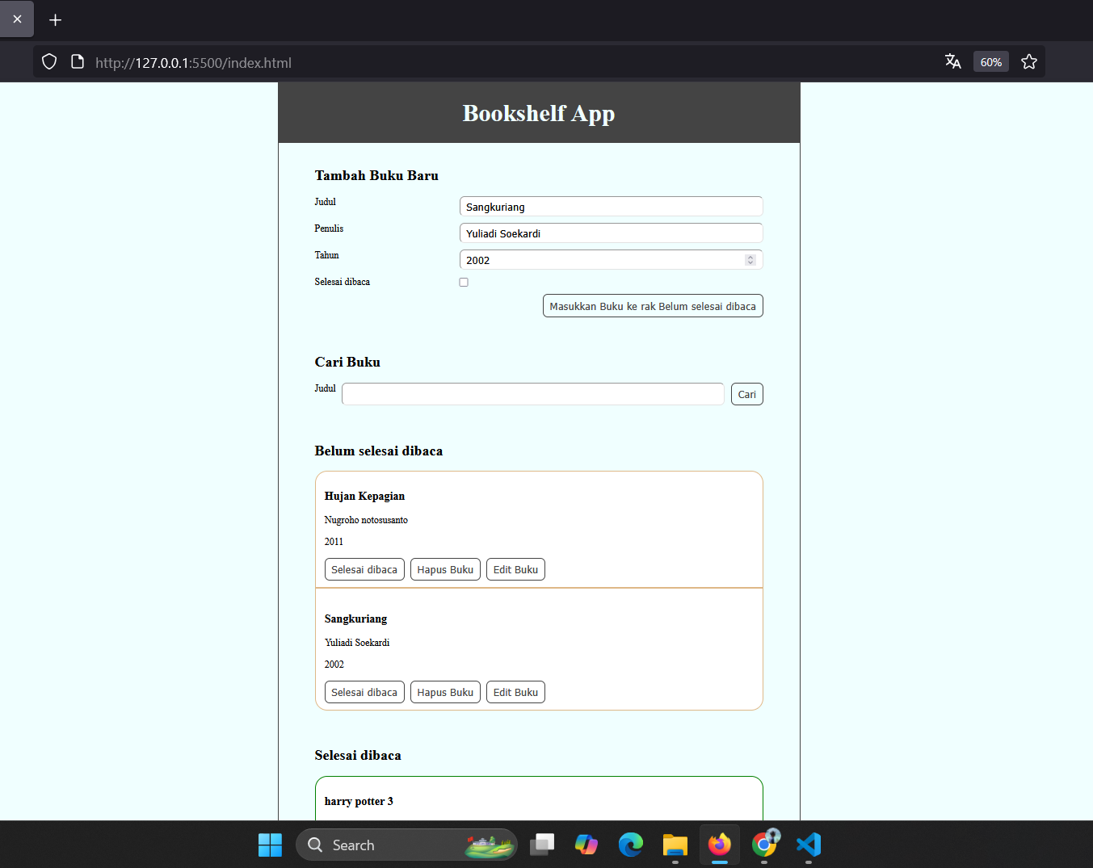The height and width of the screenshot is (868, 1093).
Task: Open Visual Studio Code from the taskbar
Action: pos(808,845)
